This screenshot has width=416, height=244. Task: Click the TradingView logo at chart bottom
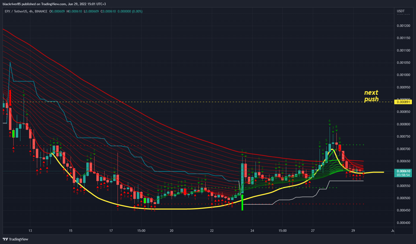15,239
